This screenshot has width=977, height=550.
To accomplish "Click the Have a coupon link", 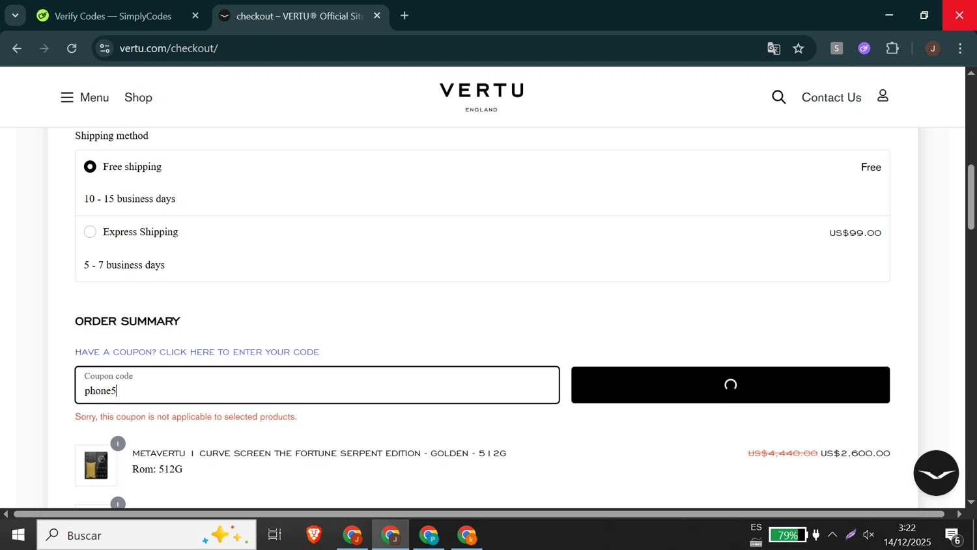I will (x=197, y=352).
